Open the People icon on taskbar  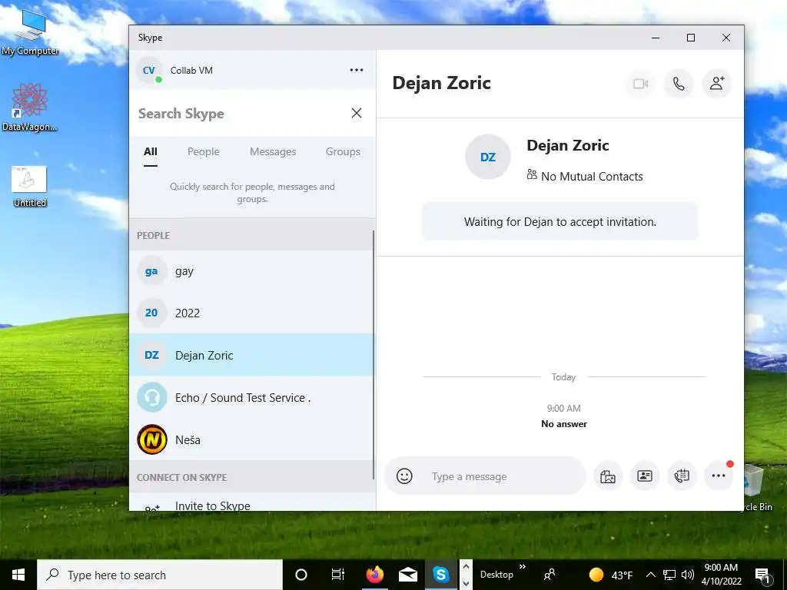pos(550,575)
